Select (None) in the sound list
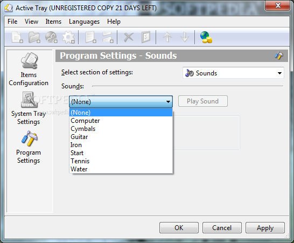Image resolution: width=294 pixels, height=243 pixels. 121,113
